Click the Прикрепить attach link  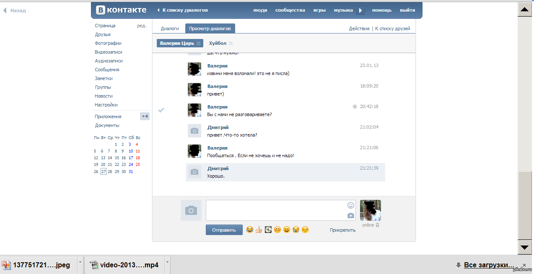(x=342, y=230)
